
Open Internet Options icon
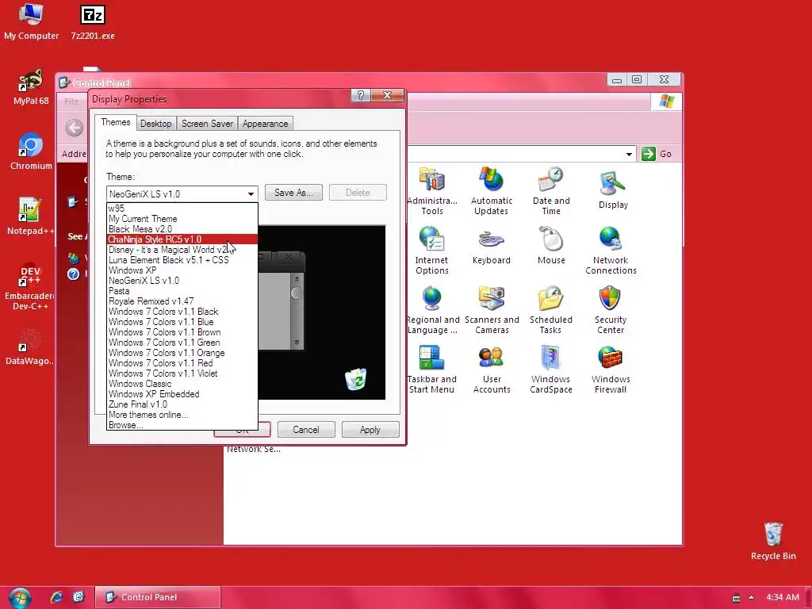(432, 251)
